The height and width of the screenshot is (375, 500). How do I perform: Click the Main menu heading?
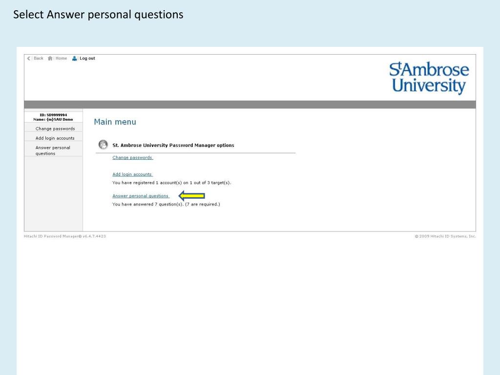(x=115, y=122)
